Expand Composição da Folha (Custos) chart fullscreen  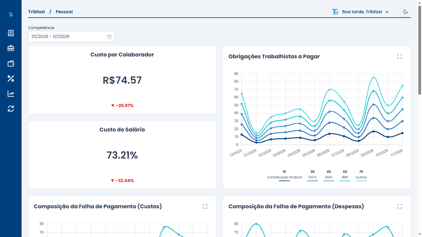pos(205,206)
